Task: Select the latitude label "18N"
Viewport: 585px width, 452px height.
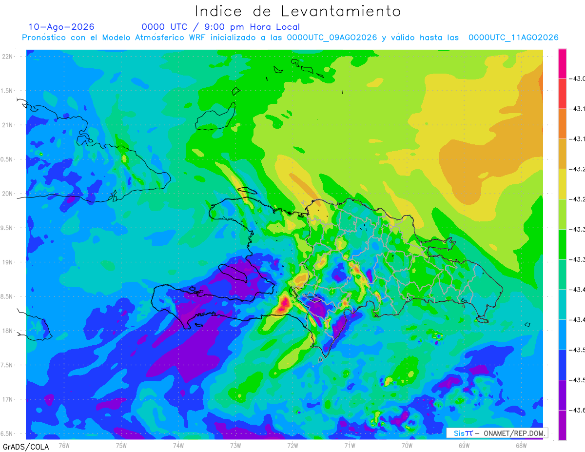Action: (8, 331)
